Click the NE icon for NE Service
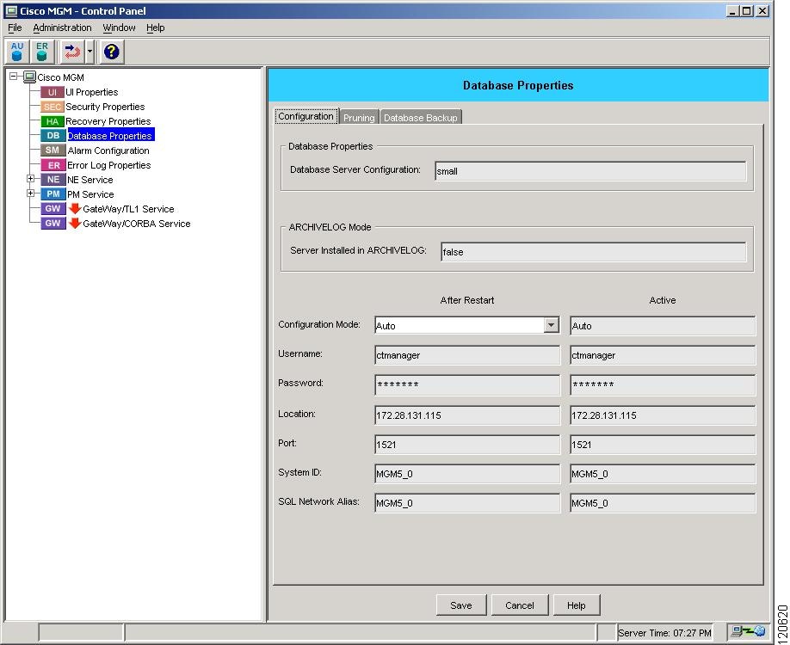 (52, 179)
